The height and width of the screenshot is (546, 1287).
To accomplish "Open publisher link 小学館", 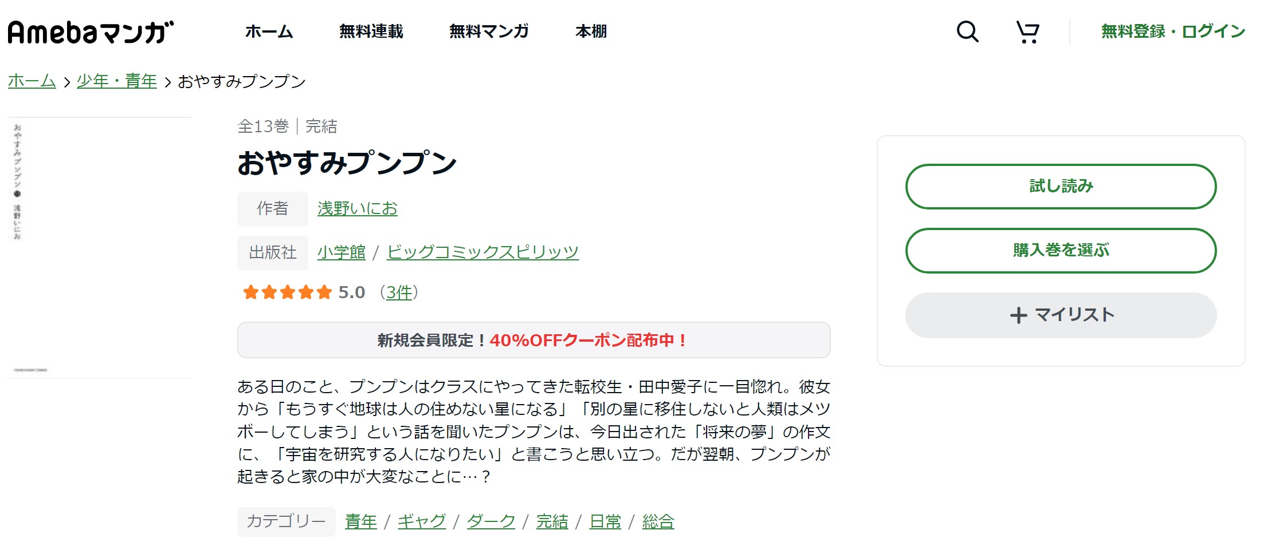I will click(342, 252).
